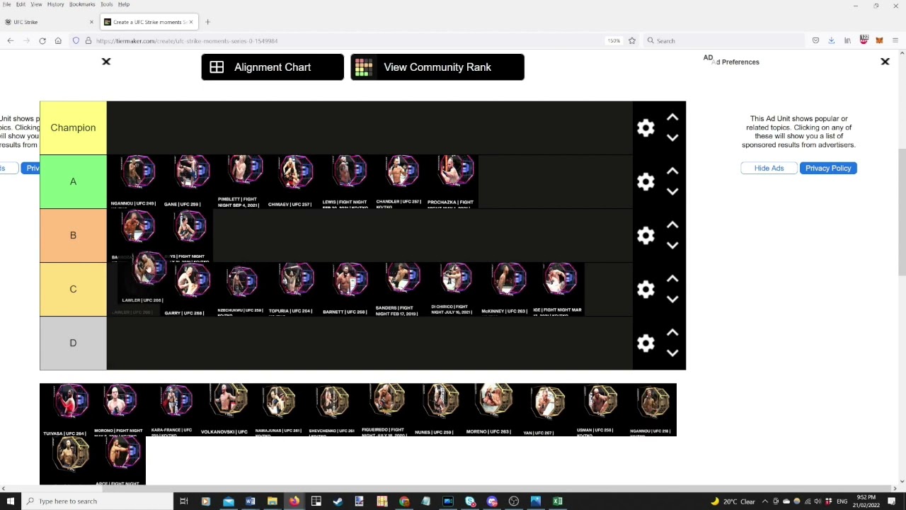Move tier C row up

tap(672, 279)
